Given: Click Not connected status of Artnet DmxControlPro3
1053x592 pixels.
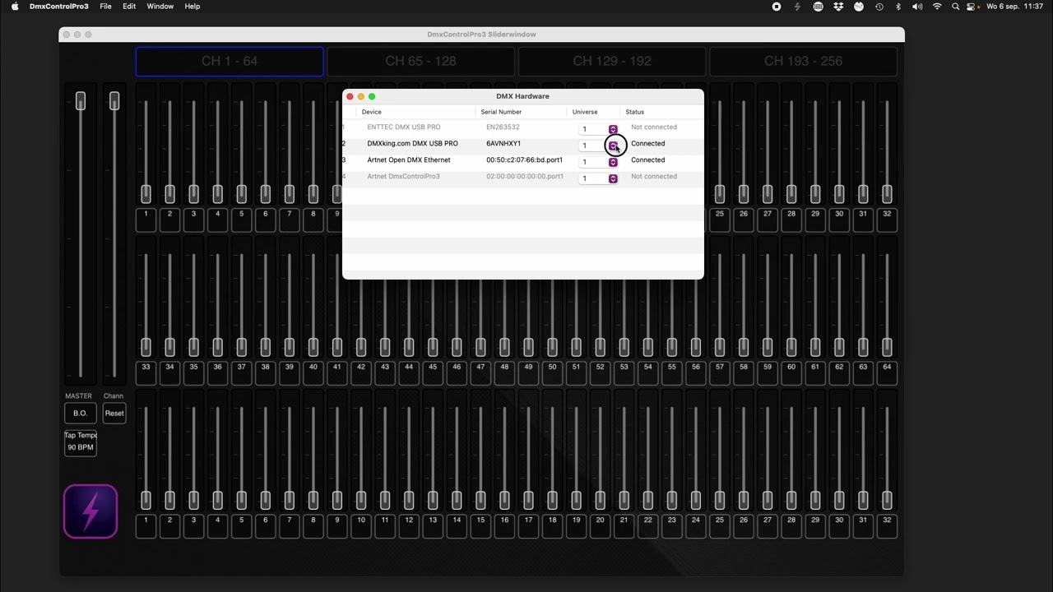Looking at the screenshot, I should (654, 177).
